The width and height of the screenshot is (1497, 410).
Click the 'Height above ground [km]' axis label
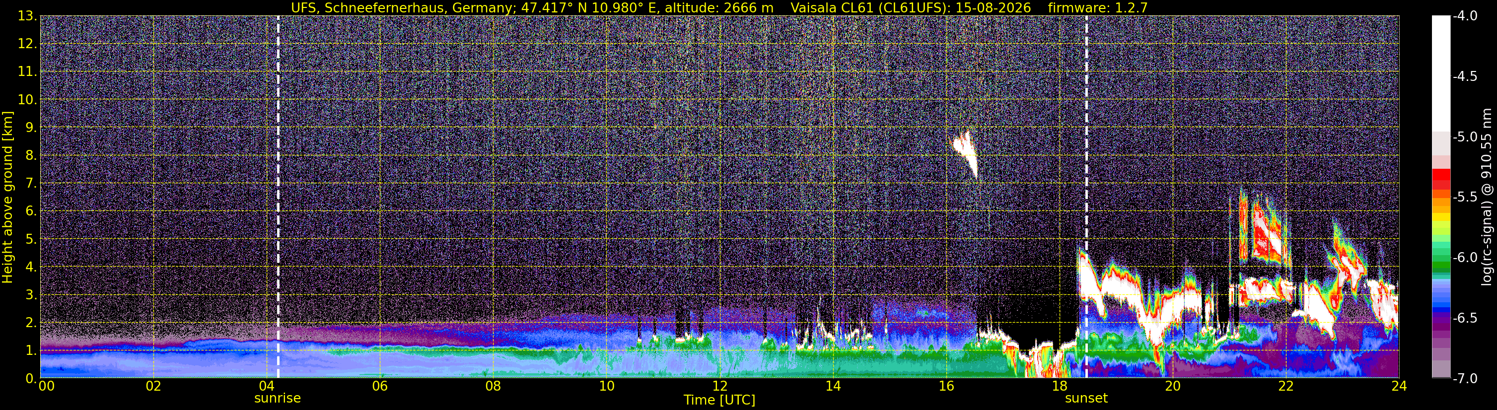(x=7, y=197)
